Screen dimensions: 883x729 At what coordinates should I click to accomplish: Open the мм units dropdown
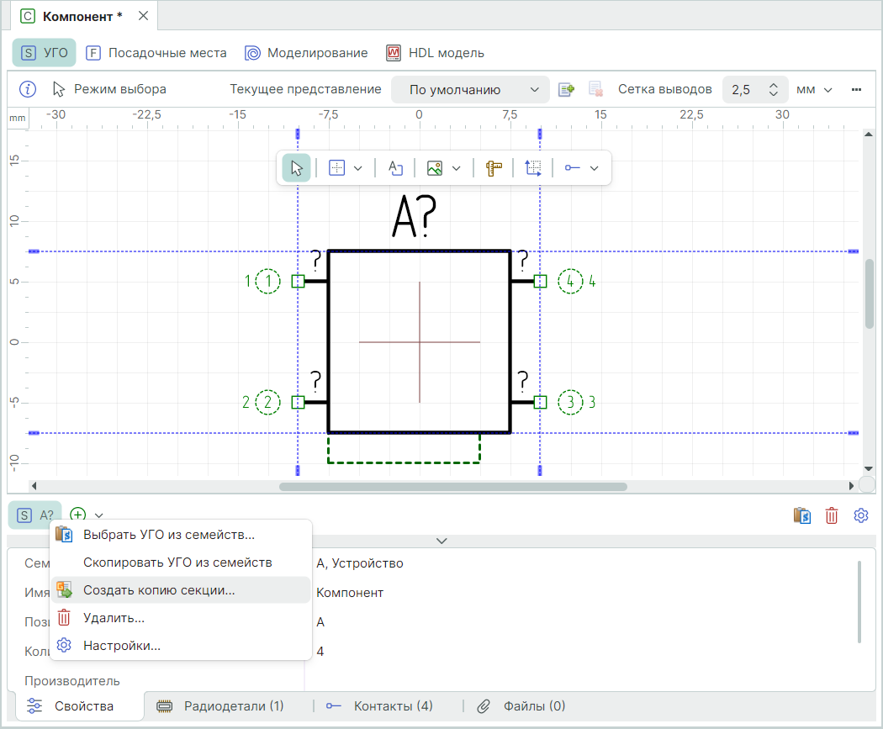tap(813, 90)
